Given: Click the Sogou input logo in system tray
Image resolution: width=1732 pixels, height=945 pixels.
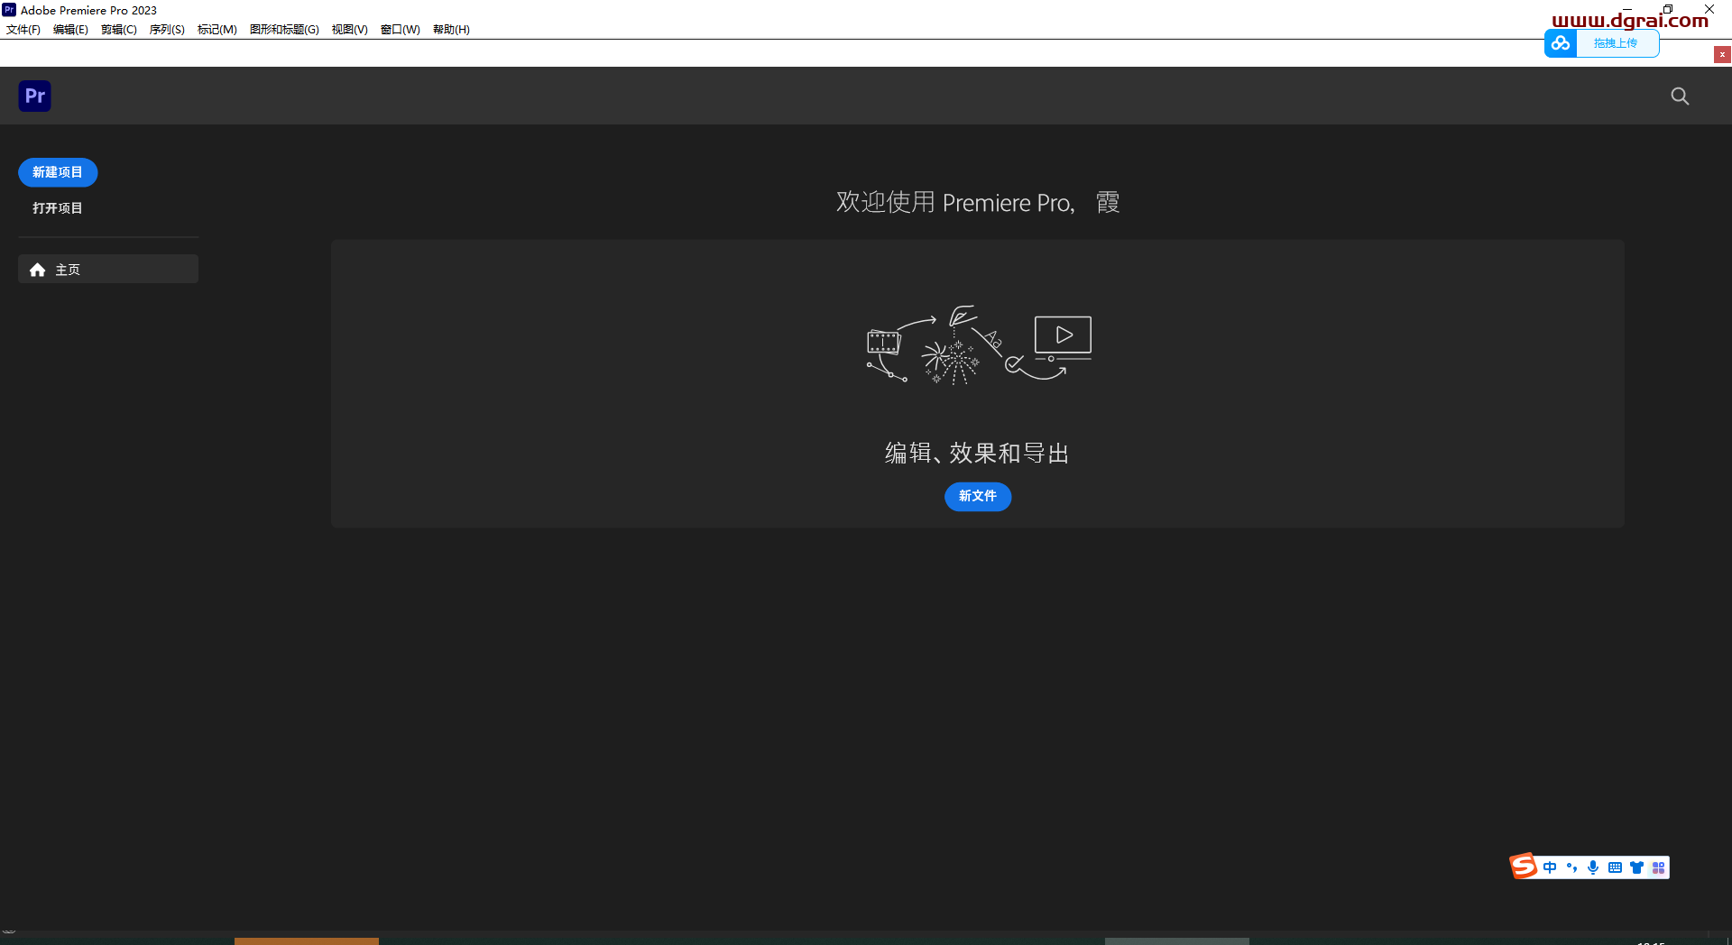Looking at the screenshot, I should (1522, 867).
